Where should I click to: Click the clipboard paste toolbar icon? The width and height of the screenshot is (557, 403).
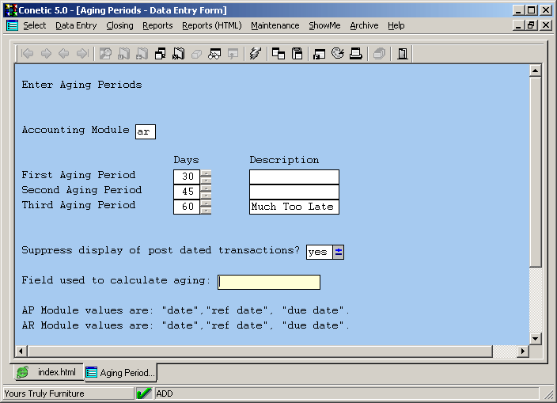pos(297,54)
